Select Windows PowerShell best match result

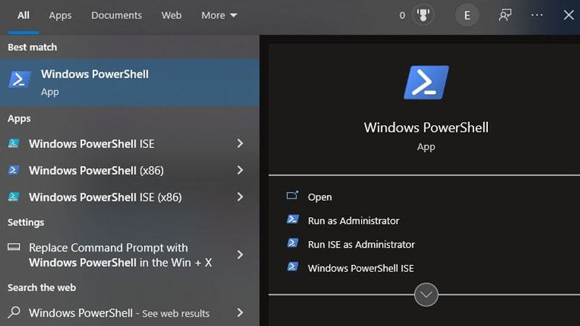[130, 83]
